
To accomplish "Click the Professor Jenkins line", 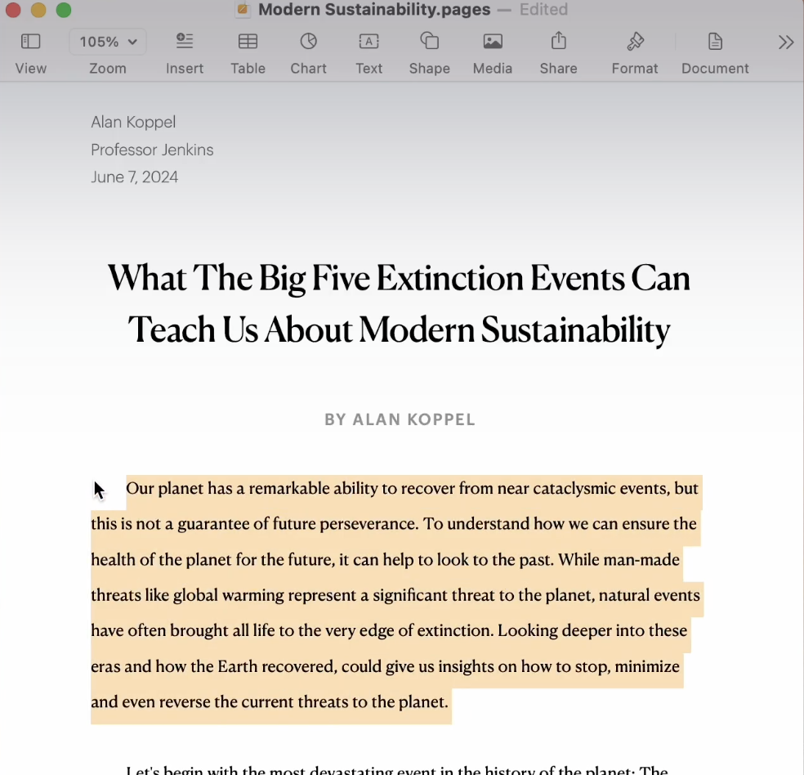I will [152, 150].
